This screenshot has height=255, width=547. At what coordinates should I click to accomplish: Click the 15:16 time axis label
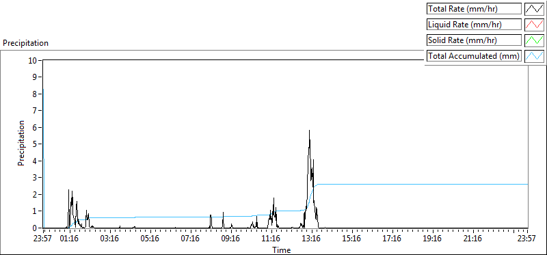[352, 239]
